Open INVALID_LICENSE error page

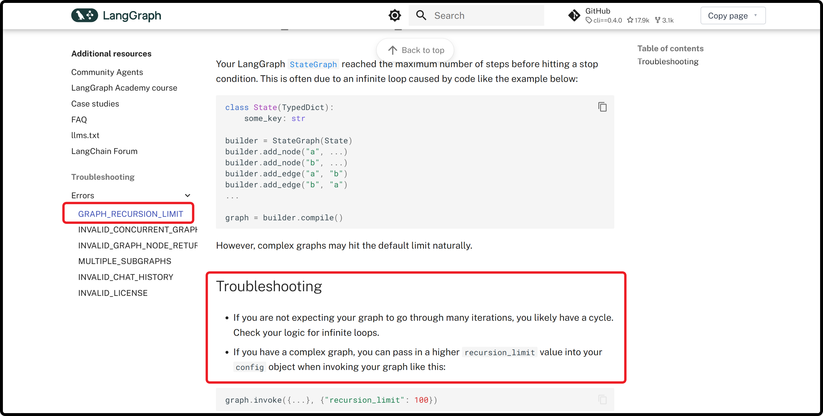[113, 293]
